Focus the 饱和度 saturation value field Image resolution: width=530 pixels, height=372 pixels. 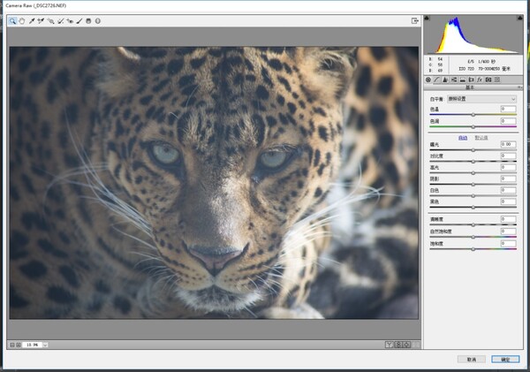click(509, 244)
